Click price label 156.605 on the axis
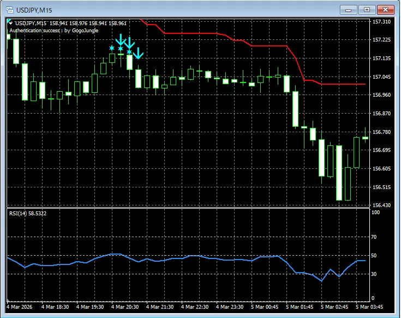Viewport: 401px width, 318px height. pos(381,168)
